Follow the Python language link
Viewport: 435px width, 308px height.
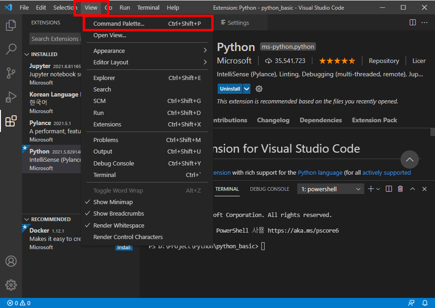tap(320, 173)
